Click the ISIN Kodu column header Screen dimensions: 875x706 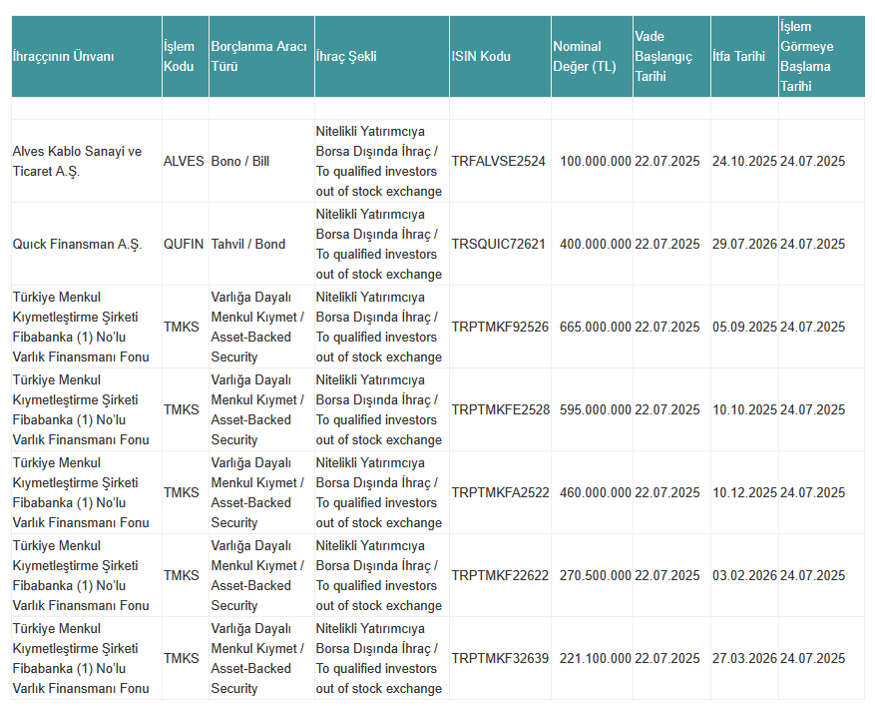tap(500, 56)
